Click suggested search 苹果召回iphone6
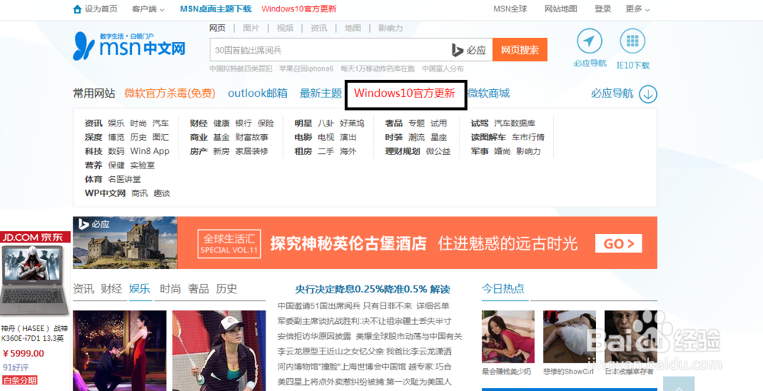The width and height of the screenshot is (763, 391). pos(306,69)
